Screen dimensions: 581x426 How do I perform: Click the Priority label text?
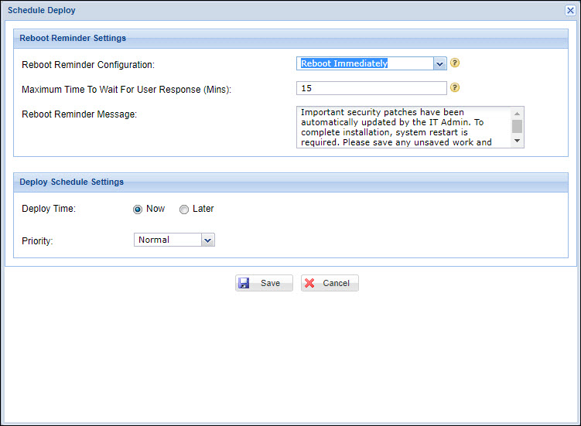[37, 241]
